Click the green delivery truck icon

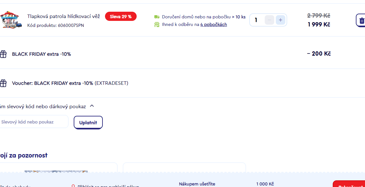tap(157, 17)
